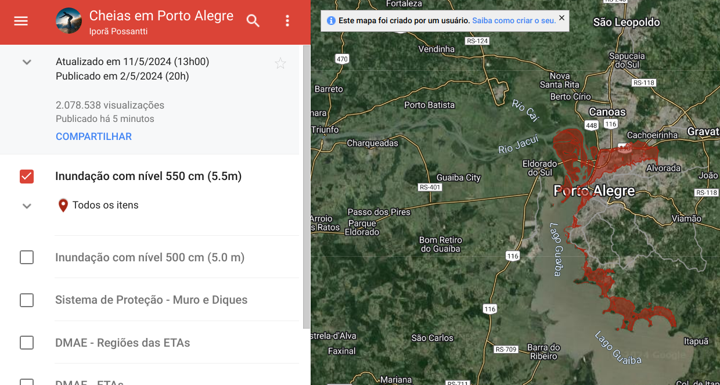This screenshot has width=720, height=385.
Task: Click the Iporã Possantti author name
Action: pyautogui.click(x=118, y=31)
